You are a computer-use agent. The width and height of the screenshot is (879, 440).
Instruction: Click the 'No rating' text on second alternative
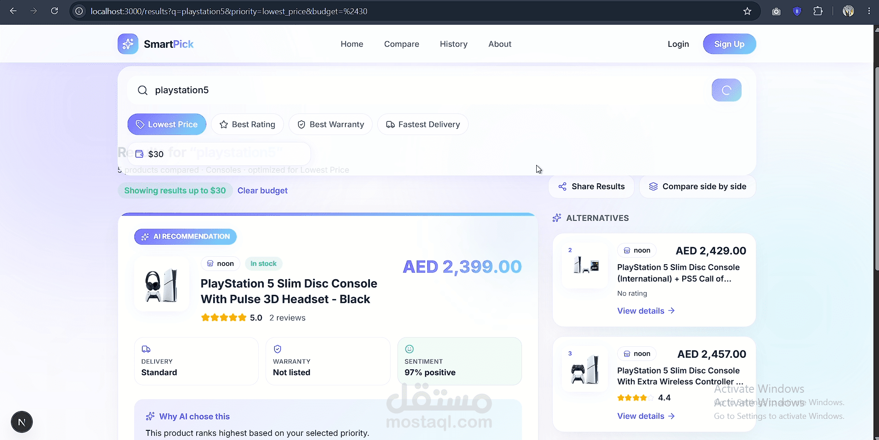pos(632,293)
